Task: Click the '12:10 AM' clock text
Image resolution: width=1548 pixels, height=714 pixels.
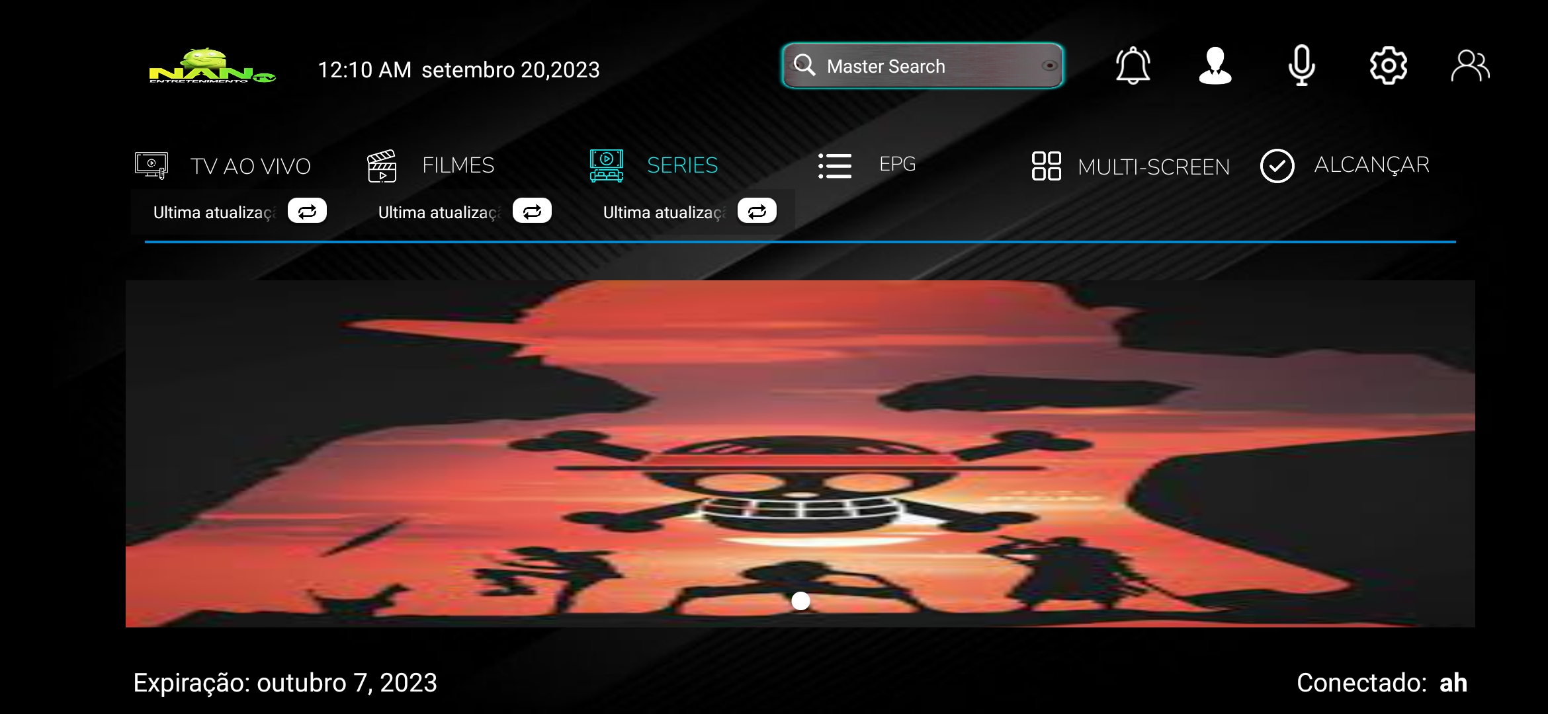Action: 365,69
